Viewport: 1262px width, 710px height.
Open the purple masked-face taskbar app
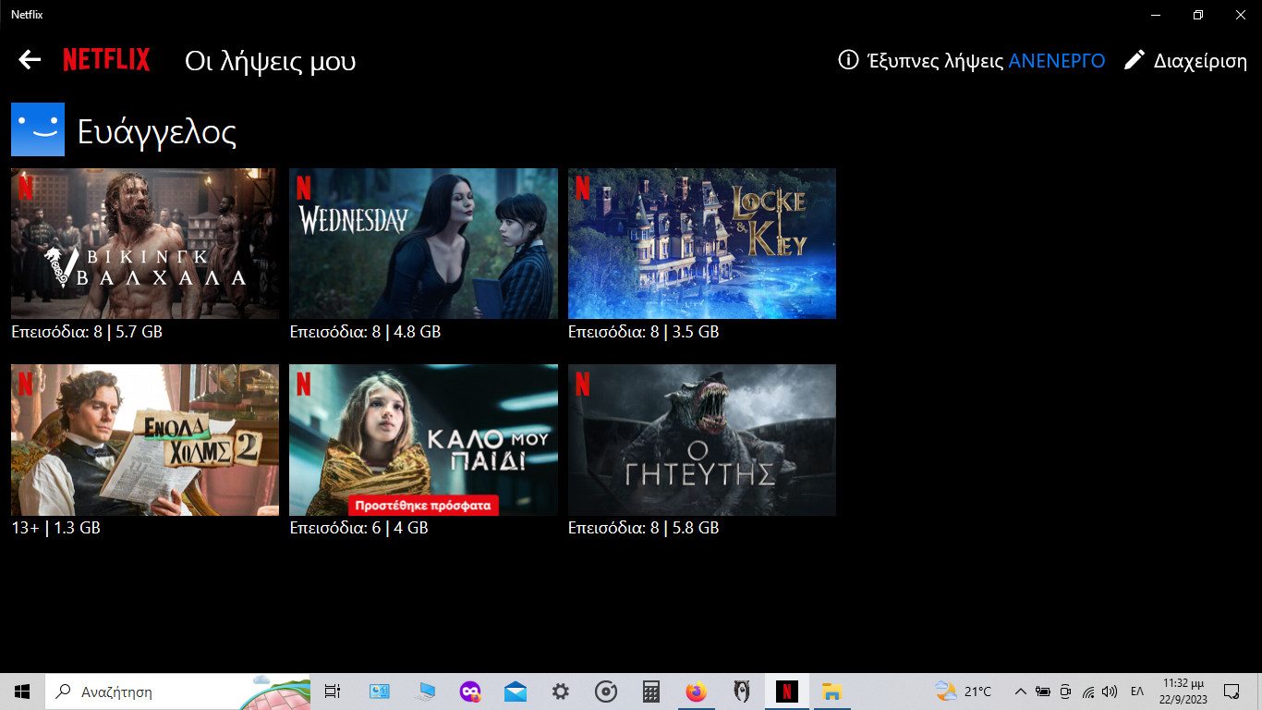point(470,692)
